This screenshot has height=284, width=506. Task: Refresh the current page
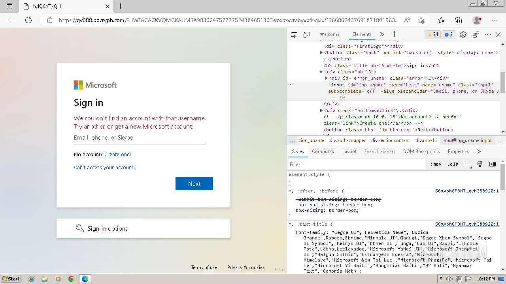point(28,20)
